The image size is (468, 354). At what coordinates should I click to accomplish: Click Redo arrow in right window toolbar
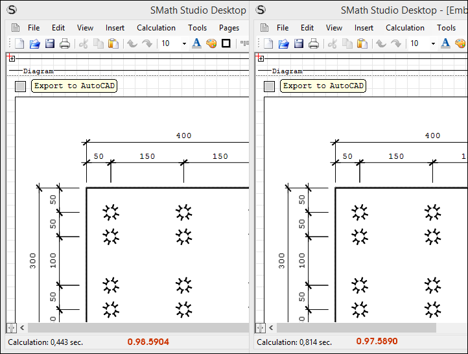[396, 43]
